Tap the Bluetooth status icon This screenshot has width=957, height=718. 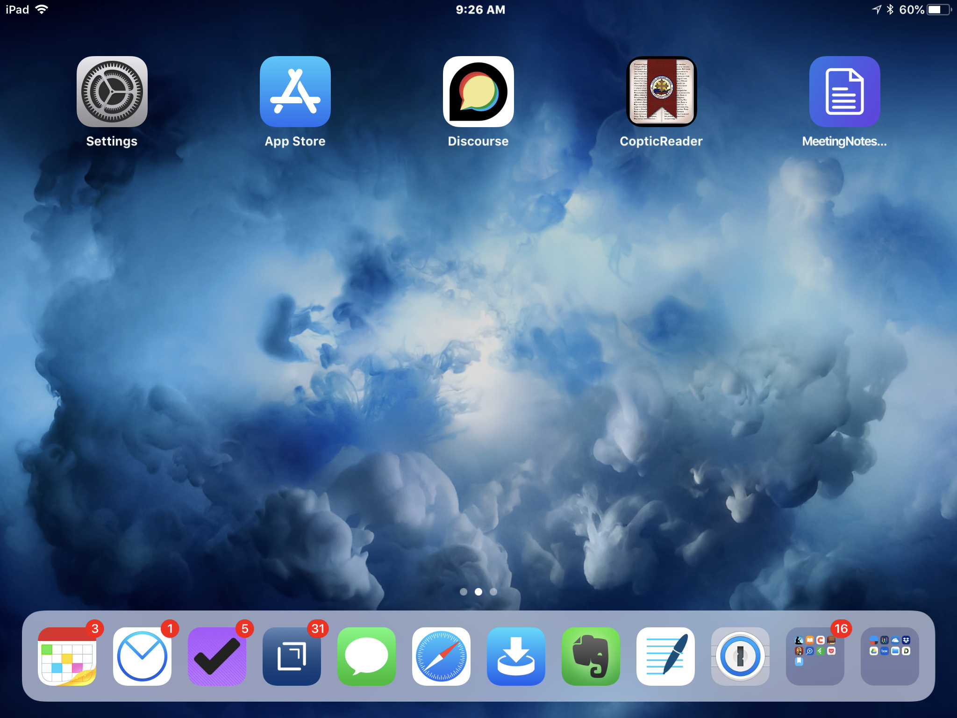pyautogui.click(x=890, y=9)
